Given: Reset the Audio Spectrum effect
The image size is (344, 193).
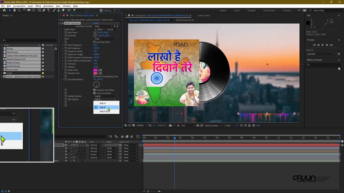Looking at the screenshot, I should tap(96, 23).
